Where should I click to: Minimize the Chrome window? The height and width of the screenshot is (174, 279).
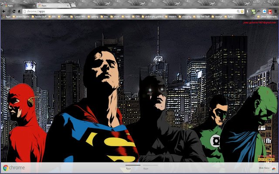tap(264, 2)
